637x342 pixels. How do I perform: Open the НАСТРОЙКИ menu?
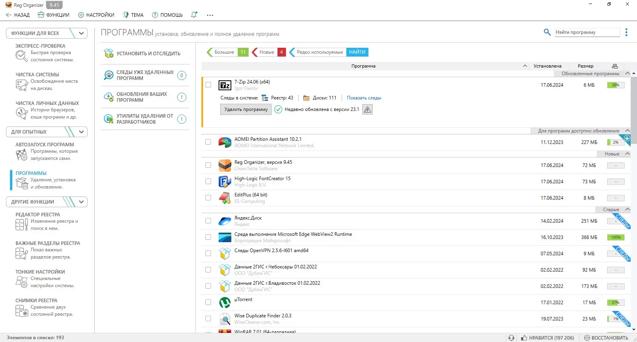point(96,15)
